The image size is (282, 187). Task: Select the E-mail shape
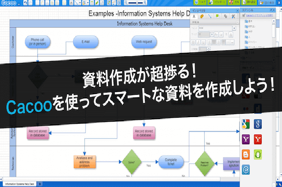click(86, 42)
